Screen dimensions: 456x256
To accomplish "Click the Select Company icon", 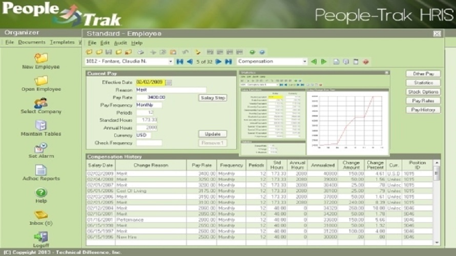I will [x=40, y=103].
